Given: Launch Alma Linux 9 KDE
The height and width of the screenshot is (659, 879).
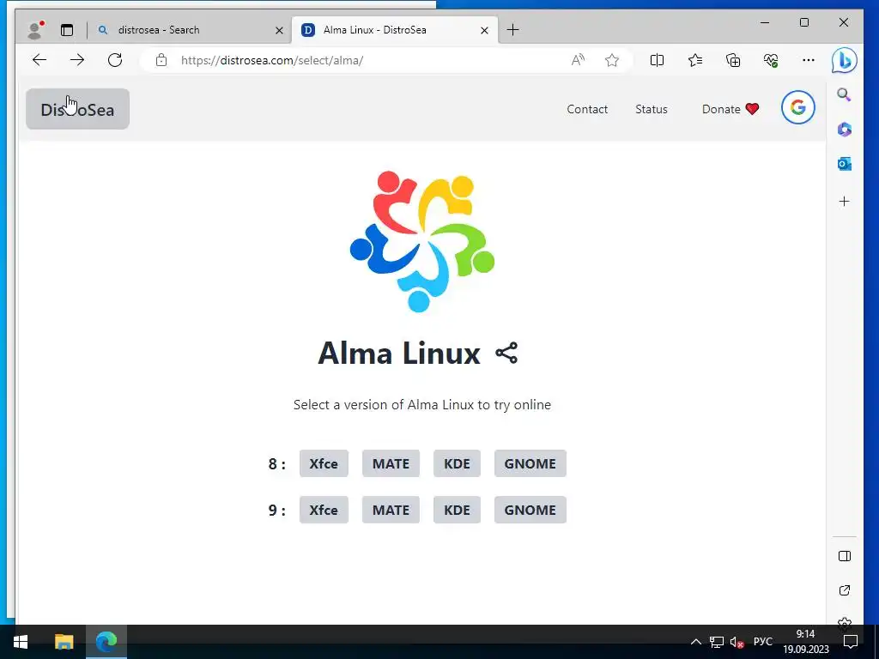Looking at the screenshot, I should click(x=457, y=510).
